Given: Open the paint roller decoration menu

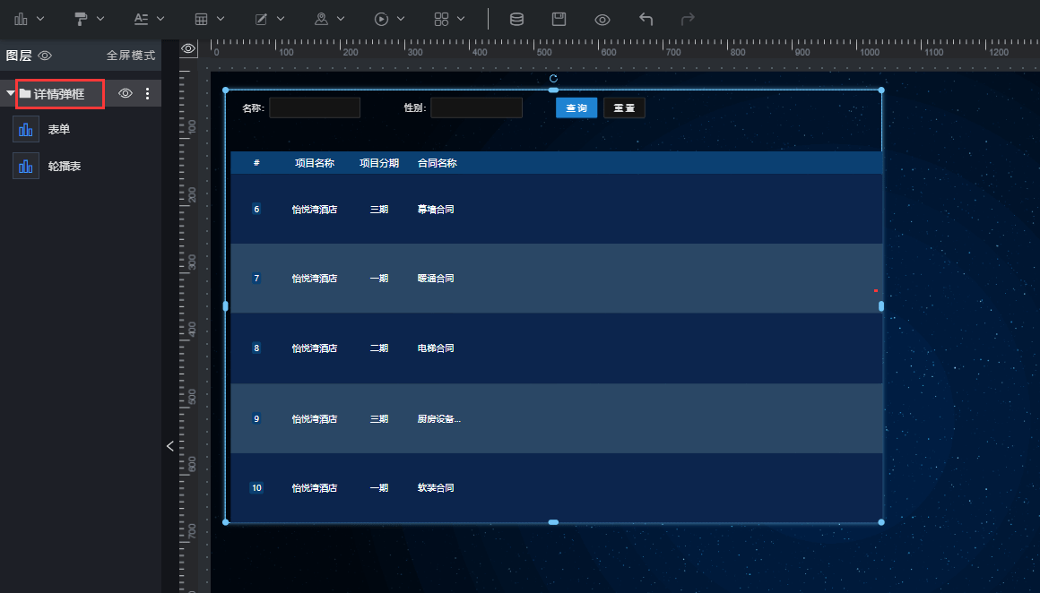Looking at the screenshot, I should pyautogui.click(x=89, y=19).
